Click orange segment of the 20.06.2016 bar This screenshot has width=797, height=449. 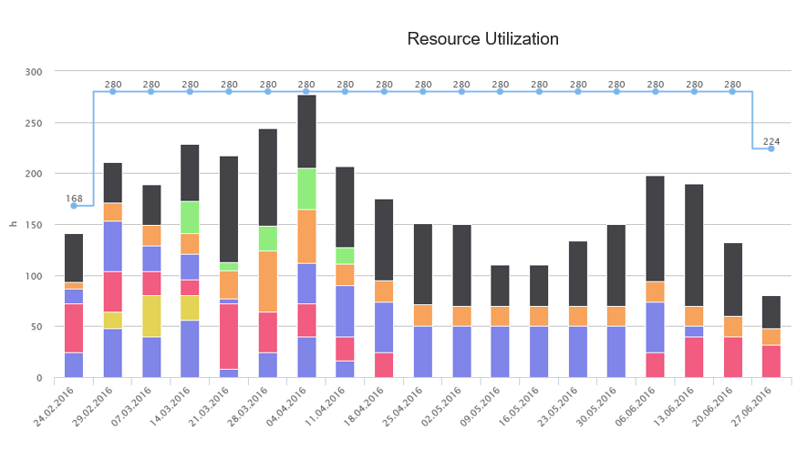(732, 326)
